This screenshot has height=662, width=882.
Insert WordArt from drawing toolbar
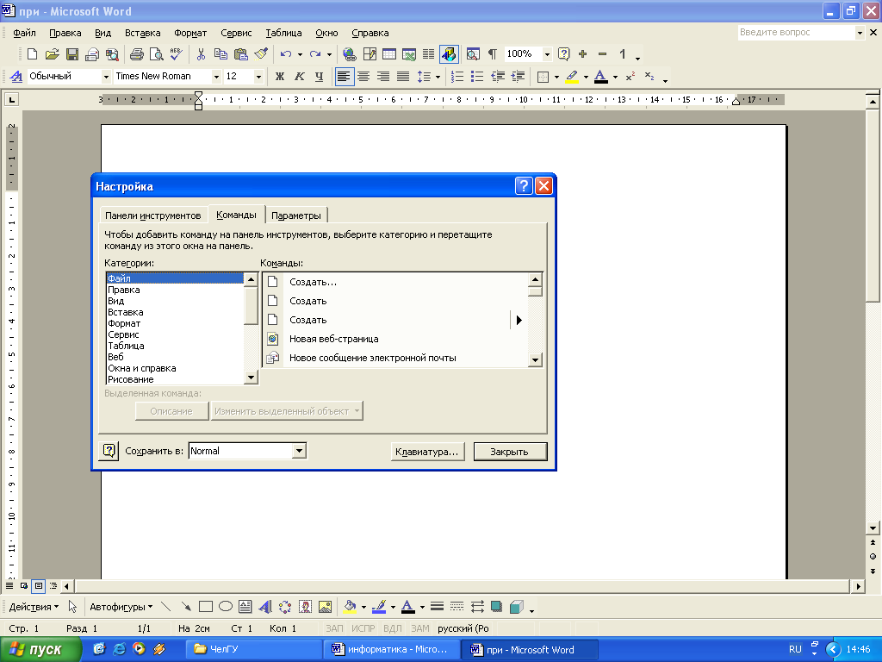265,607
